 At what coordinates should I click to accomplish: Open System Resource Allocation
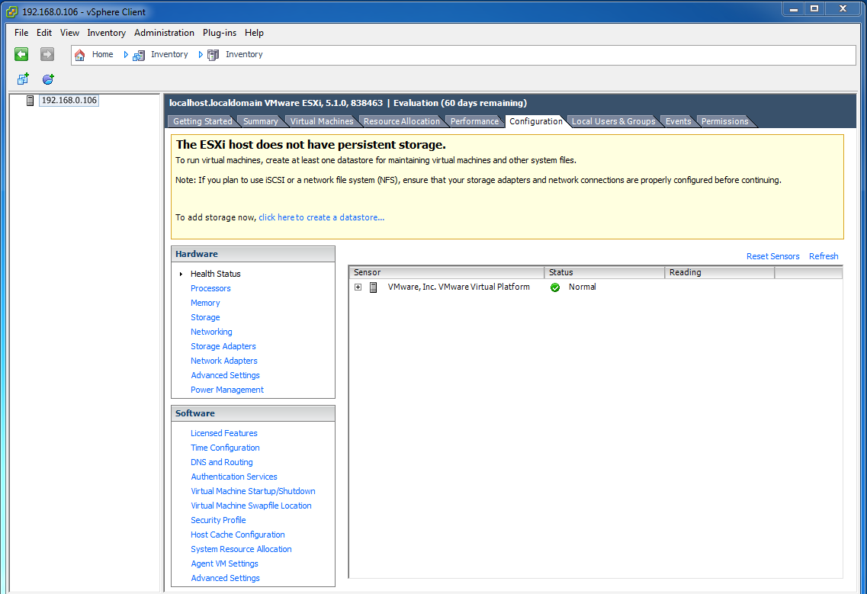(241, 549)
